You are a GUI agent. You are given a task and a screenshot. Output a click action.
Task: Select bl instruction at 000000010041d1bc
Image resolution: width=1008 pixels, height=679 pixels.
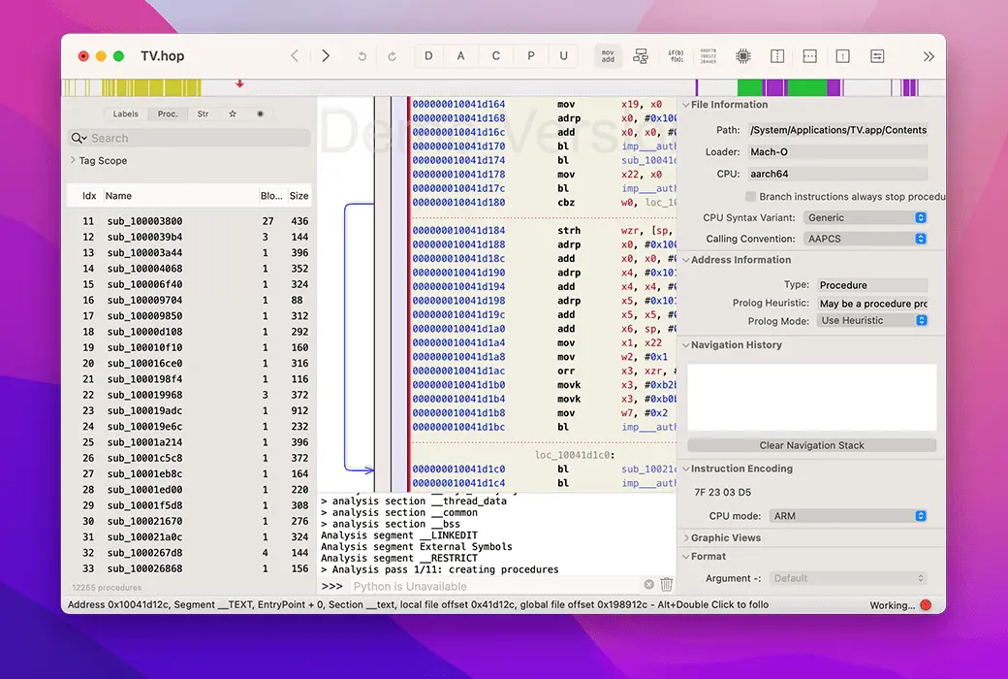543,428
